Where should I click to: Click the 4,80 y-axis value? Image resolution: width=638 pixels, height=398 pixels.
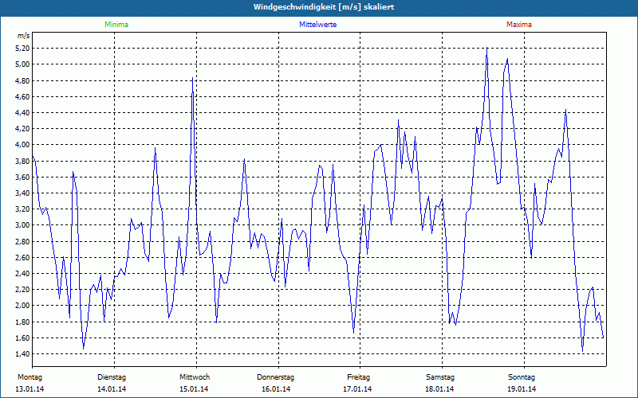pos(23,80)
